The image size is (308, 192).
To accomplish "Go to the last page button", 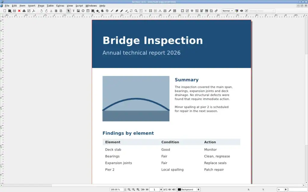I will (174, 190).
